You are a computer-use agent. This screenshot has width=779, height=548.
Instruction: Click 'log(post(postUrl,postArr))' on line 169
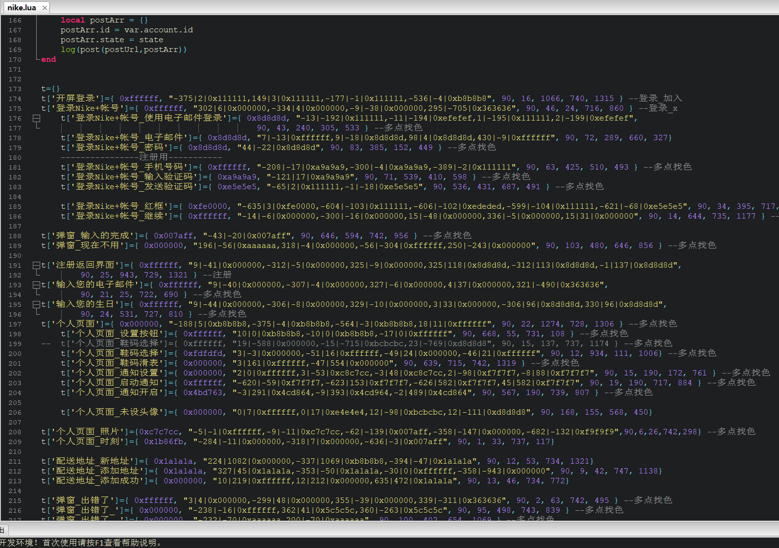coord(124,50)
